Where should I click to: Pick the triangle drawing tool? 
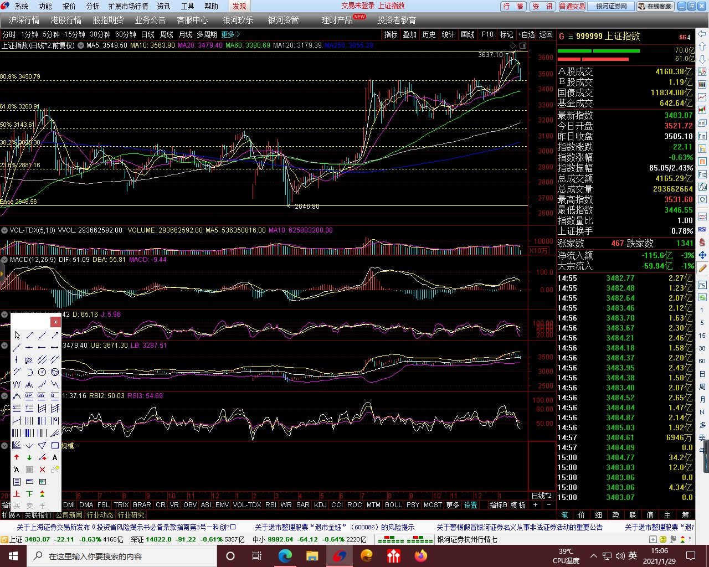click(x=42, y=445)
